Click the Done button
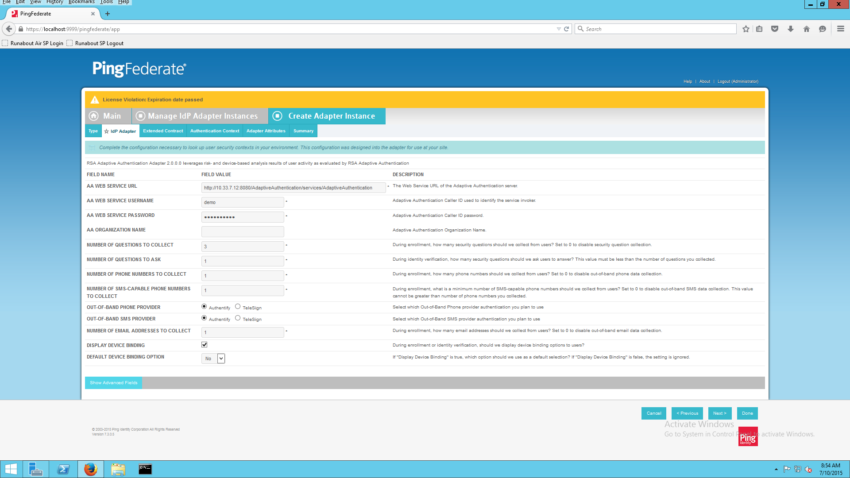Viewport: 850px width, 478px height. click(747, 413)
